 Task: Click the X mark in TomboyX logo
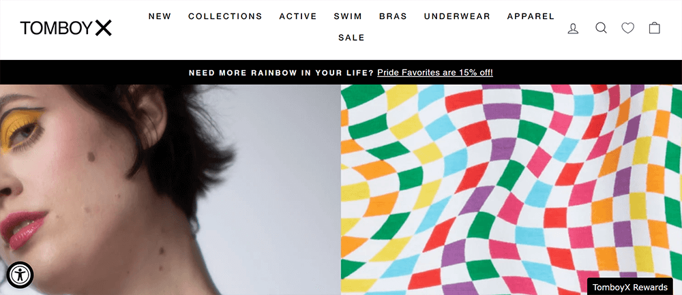tap(104, 28)
